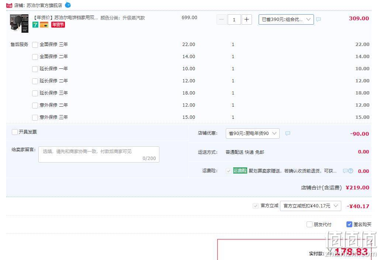Click the 699.00 original price text
Image resolution: width=380 pixels, height=260 pixels.
(189, 18)
